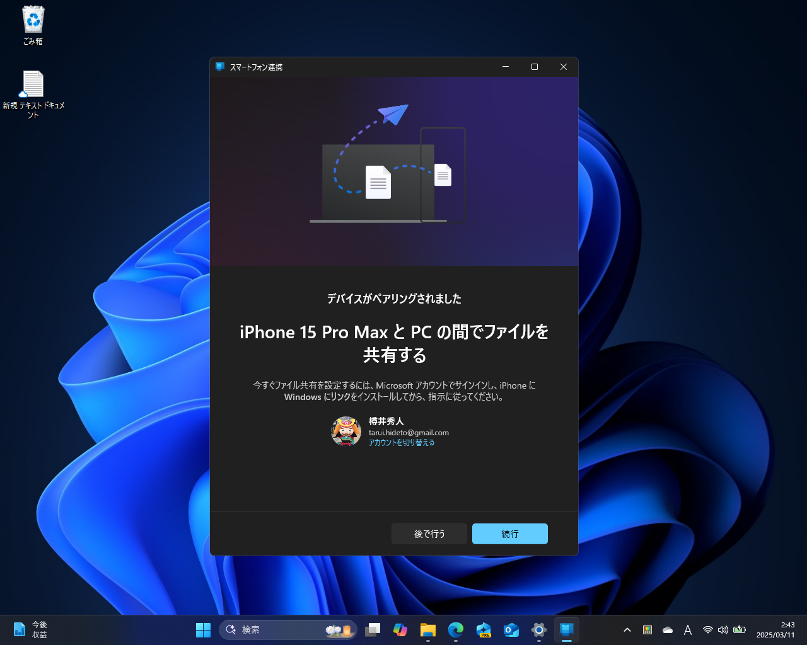Launch Copilot from the taskbar
807x645 pixels.
(400, 629)
